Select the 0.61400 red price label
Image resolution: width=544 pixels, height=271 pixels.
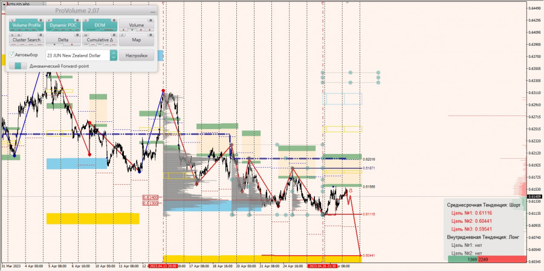[x=151, y=197]
